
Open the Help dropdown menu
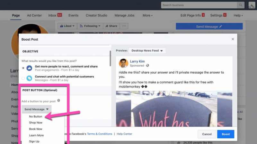[x=238, y=15]
